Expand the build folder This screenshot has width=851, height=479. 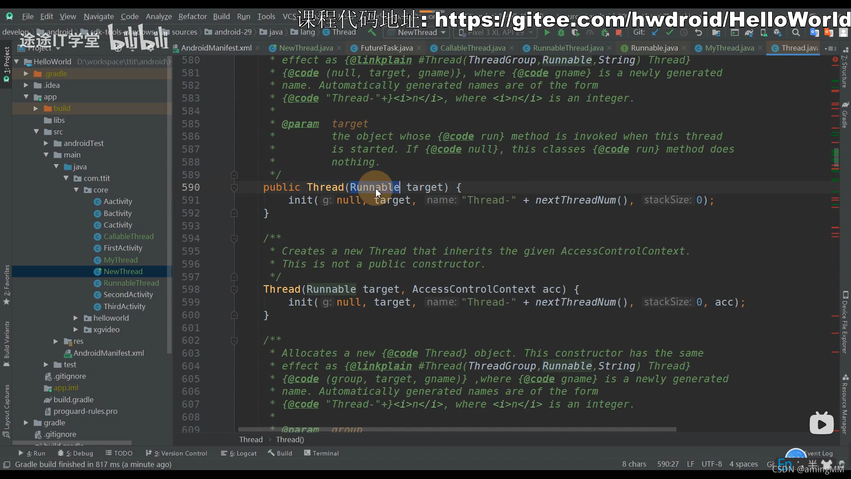click(x=35, y=108)
